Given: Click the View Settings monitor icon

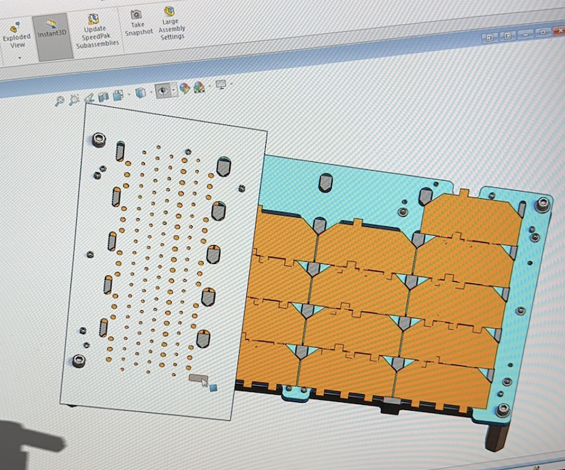Looking at the screenshot, I should 220,85.
